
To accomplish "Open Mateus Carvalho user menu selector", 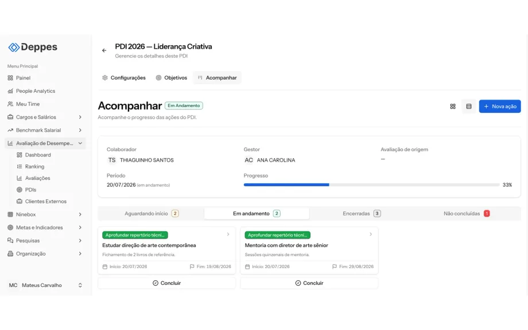I will pyautogui.click(x=80, y=285).
